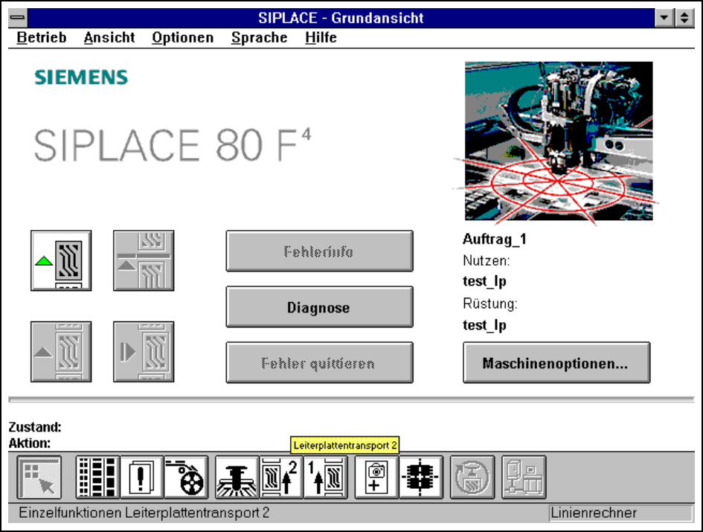
Task: Open the feeder table grid icon
Action: tap(97, 477)
